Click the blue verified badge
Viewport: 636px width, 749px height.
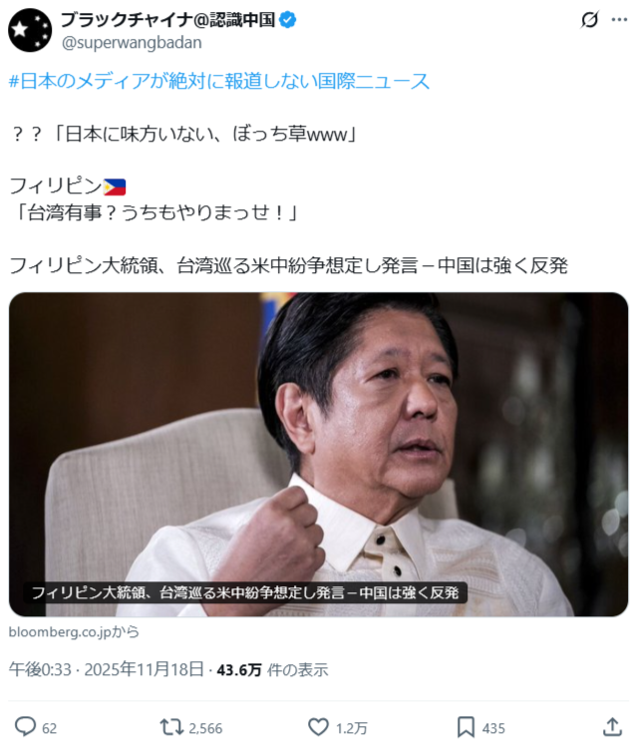[287, 20]
